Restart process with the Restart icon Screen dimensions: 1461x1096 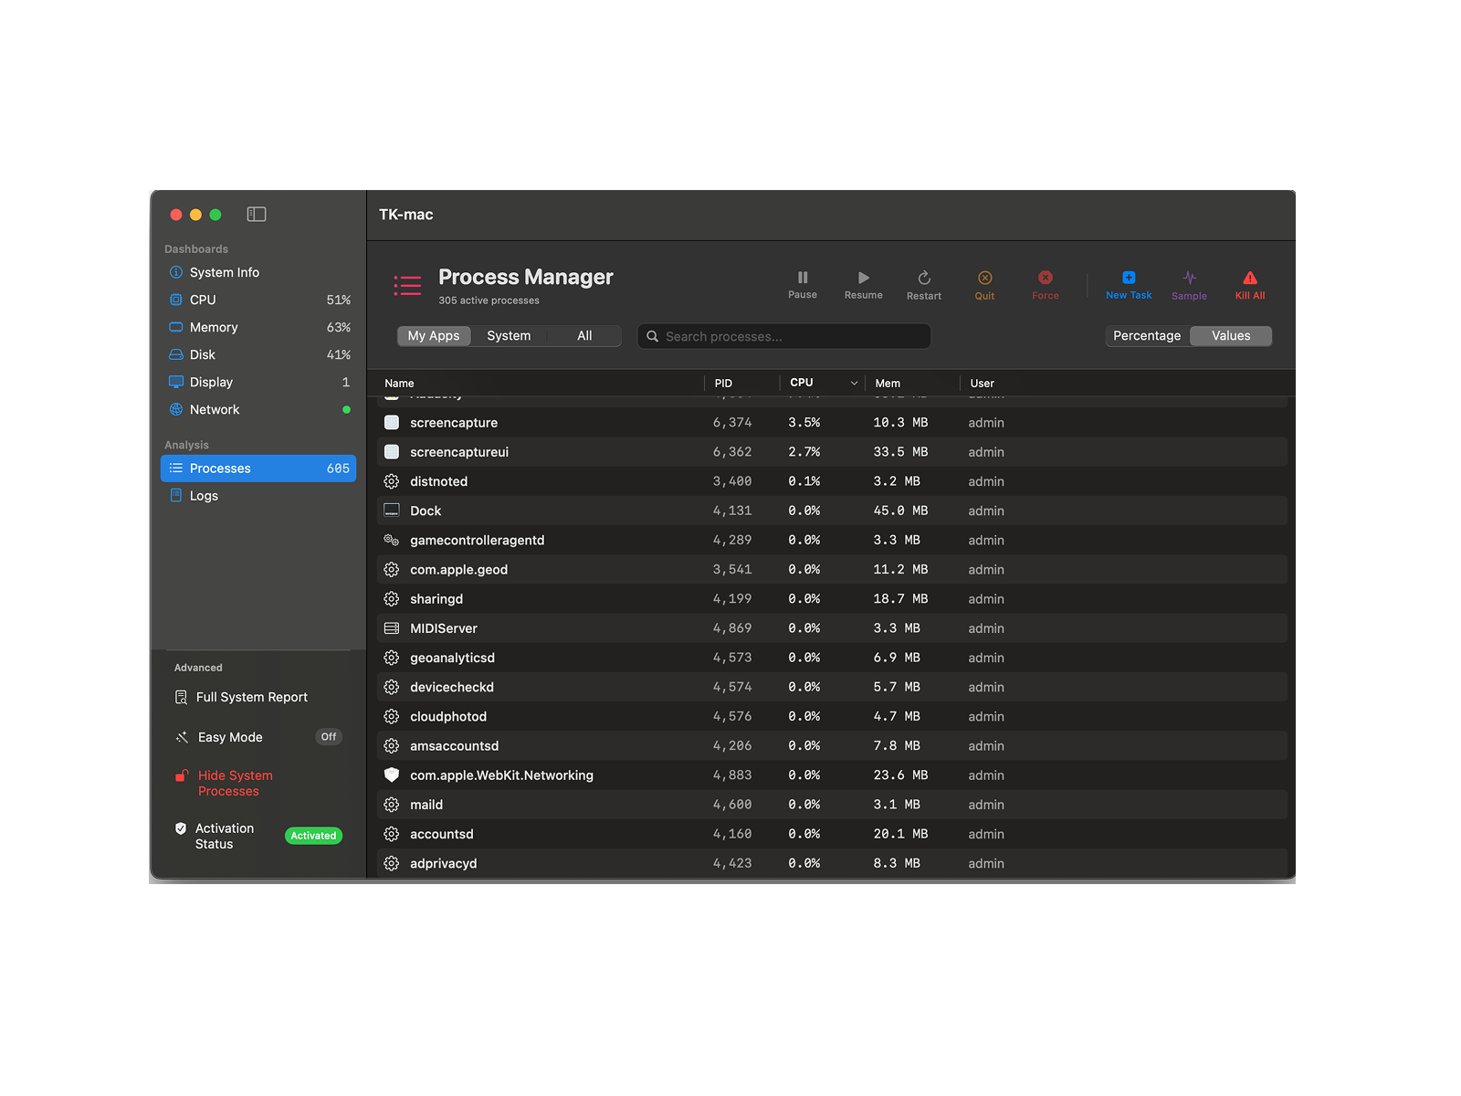924,278
